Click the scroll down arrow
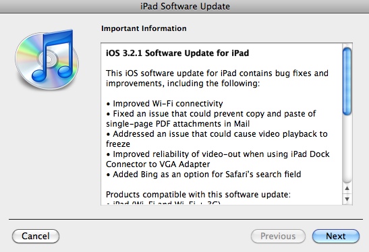Image resolution: width=369 pixels, height=252 pixels. [347, 199]
